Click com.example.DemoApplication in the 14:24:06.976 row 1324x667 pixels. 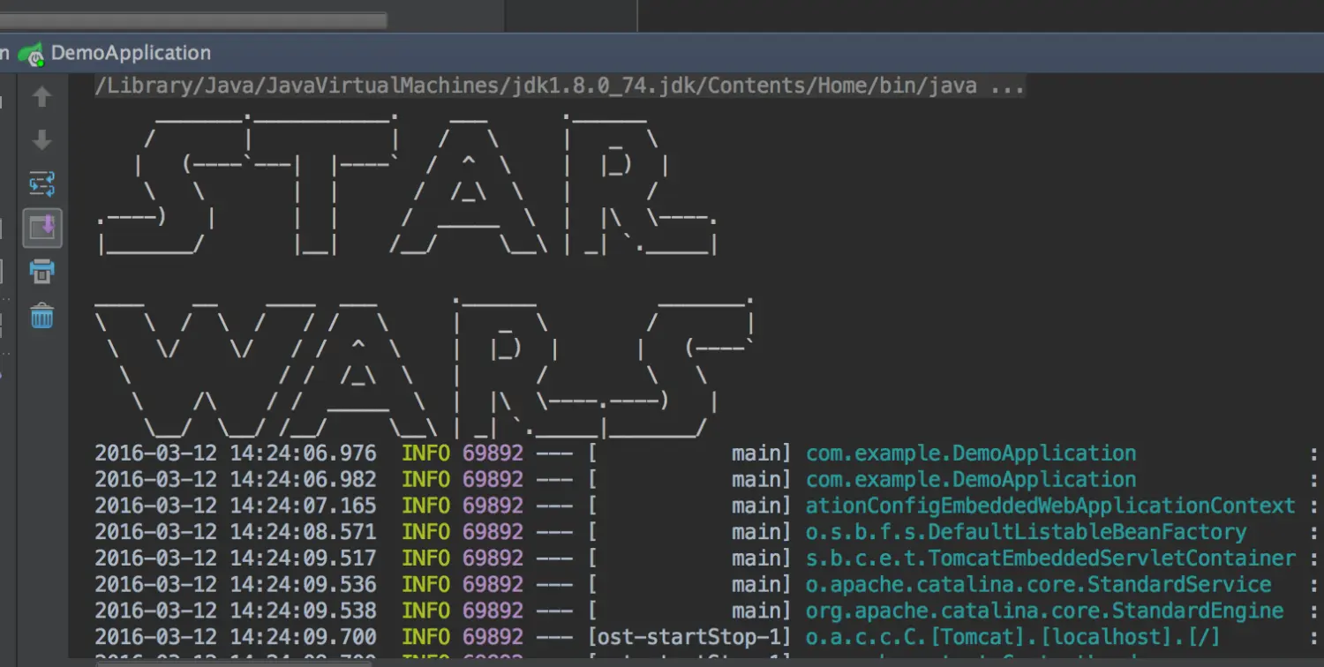(971, 453)
